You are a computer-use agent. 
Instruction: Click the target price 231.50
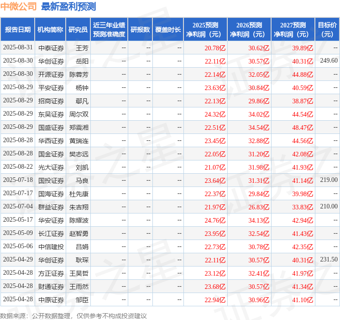click(329, 259)
